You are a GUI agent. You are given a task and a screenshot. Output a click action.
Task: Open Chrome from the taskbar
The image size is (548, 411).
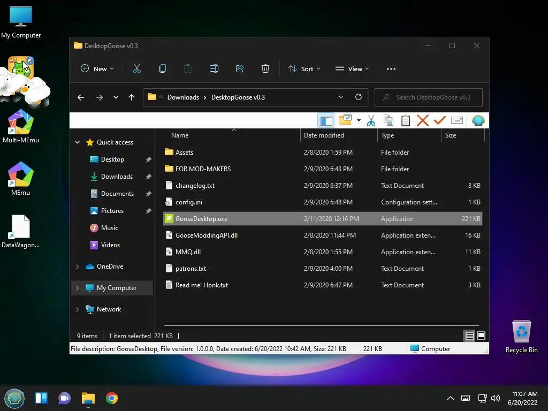point(112,398)
